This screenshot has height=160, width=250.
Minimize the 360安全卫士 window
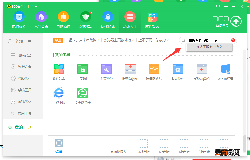click(234, 7)
